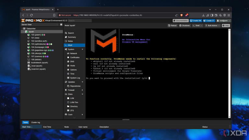Open the Bulk Actions dropdown
The image size is (249, 140).
tap(212, 26)
